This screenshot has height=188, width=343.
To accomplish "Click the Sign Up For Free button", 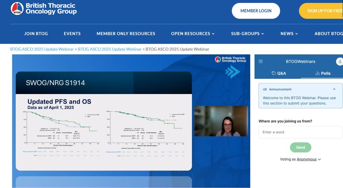I will (x=321, y=11).
